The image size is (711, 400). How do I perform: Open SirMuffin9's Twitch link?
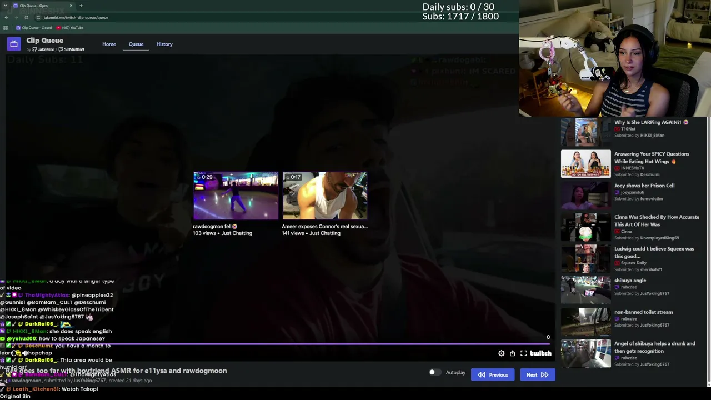(71, 49)
